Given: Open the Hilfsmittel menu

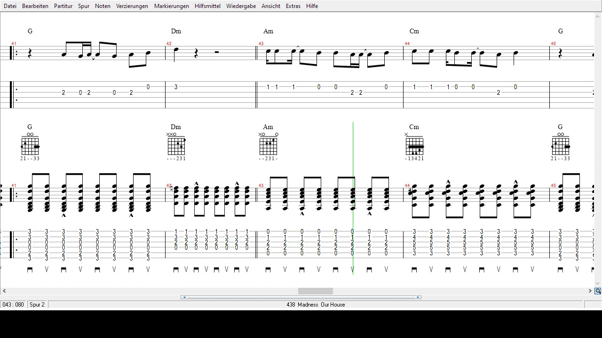Looking at the screenshot, I should [x=207, y=6].
